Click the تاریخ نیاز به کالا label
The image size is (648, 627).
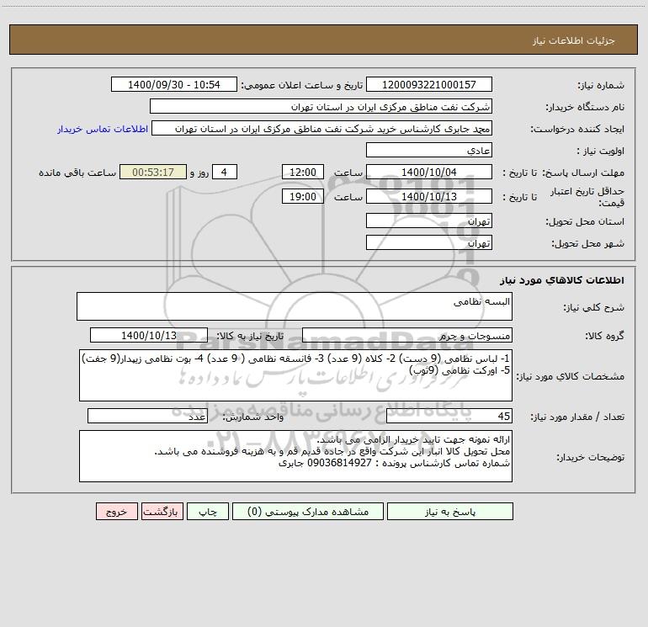tap(251, 336)
